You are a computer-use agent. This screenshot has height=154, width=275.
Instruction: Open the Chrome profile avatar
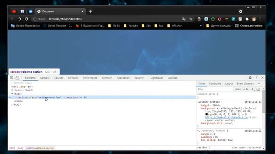point(254,19)
